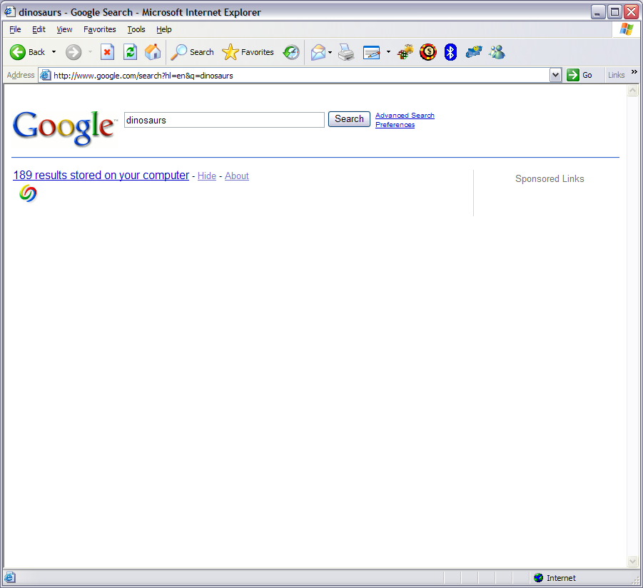Open the Windows Messenger toolbar icon
Viewport: 643px width, 588px height.
[497, 52]
